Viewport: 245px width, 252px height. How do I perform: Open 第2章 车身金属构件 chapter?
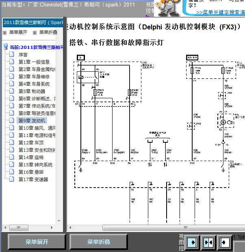pos(37,69)
